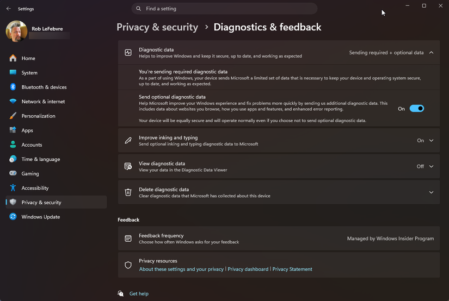449x301 pixels.
Task: Click Managed by Windows Insider Program text
Action: point(390,239)
